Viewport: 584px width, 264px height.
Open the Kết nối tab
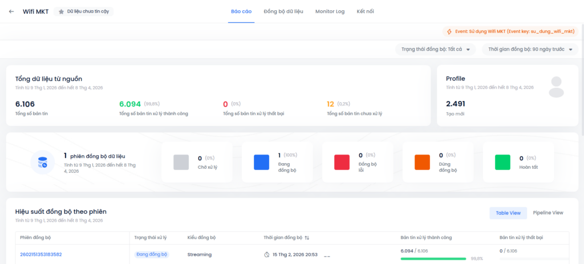366,11
